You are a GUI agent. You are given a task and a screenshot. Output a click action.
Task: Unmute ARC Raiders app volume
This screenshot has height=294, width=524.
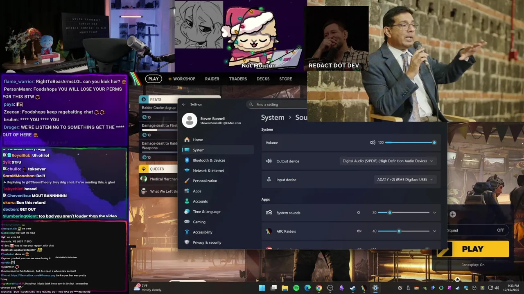tap(359, 231)
